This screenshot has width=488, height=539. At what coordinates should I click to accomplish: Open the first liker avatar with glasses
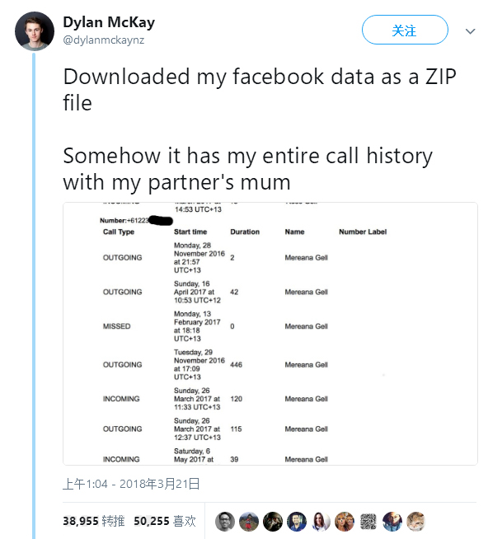point(225,522)
